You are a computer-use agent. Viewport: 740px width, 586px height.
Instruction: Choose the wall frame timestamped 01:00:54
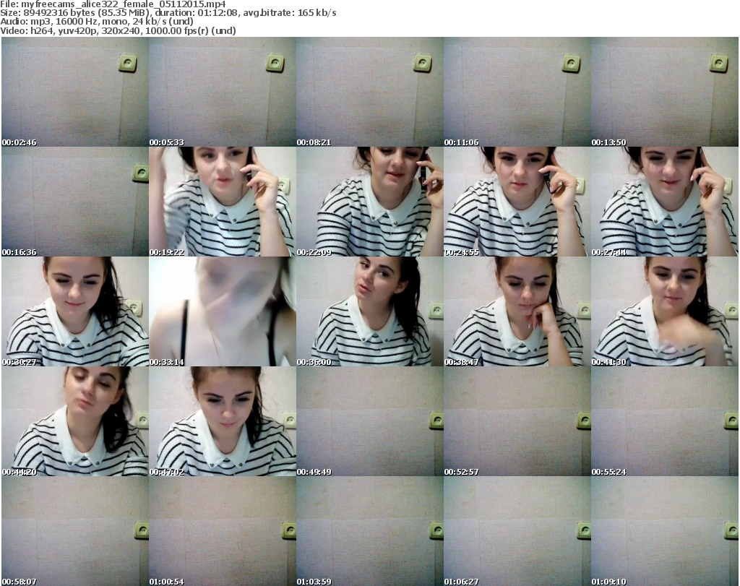coord(223,531)
